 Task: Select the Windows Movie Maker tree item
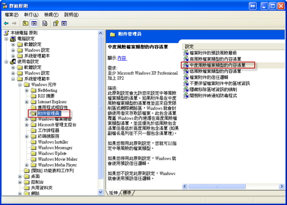[x=58, y=159]
